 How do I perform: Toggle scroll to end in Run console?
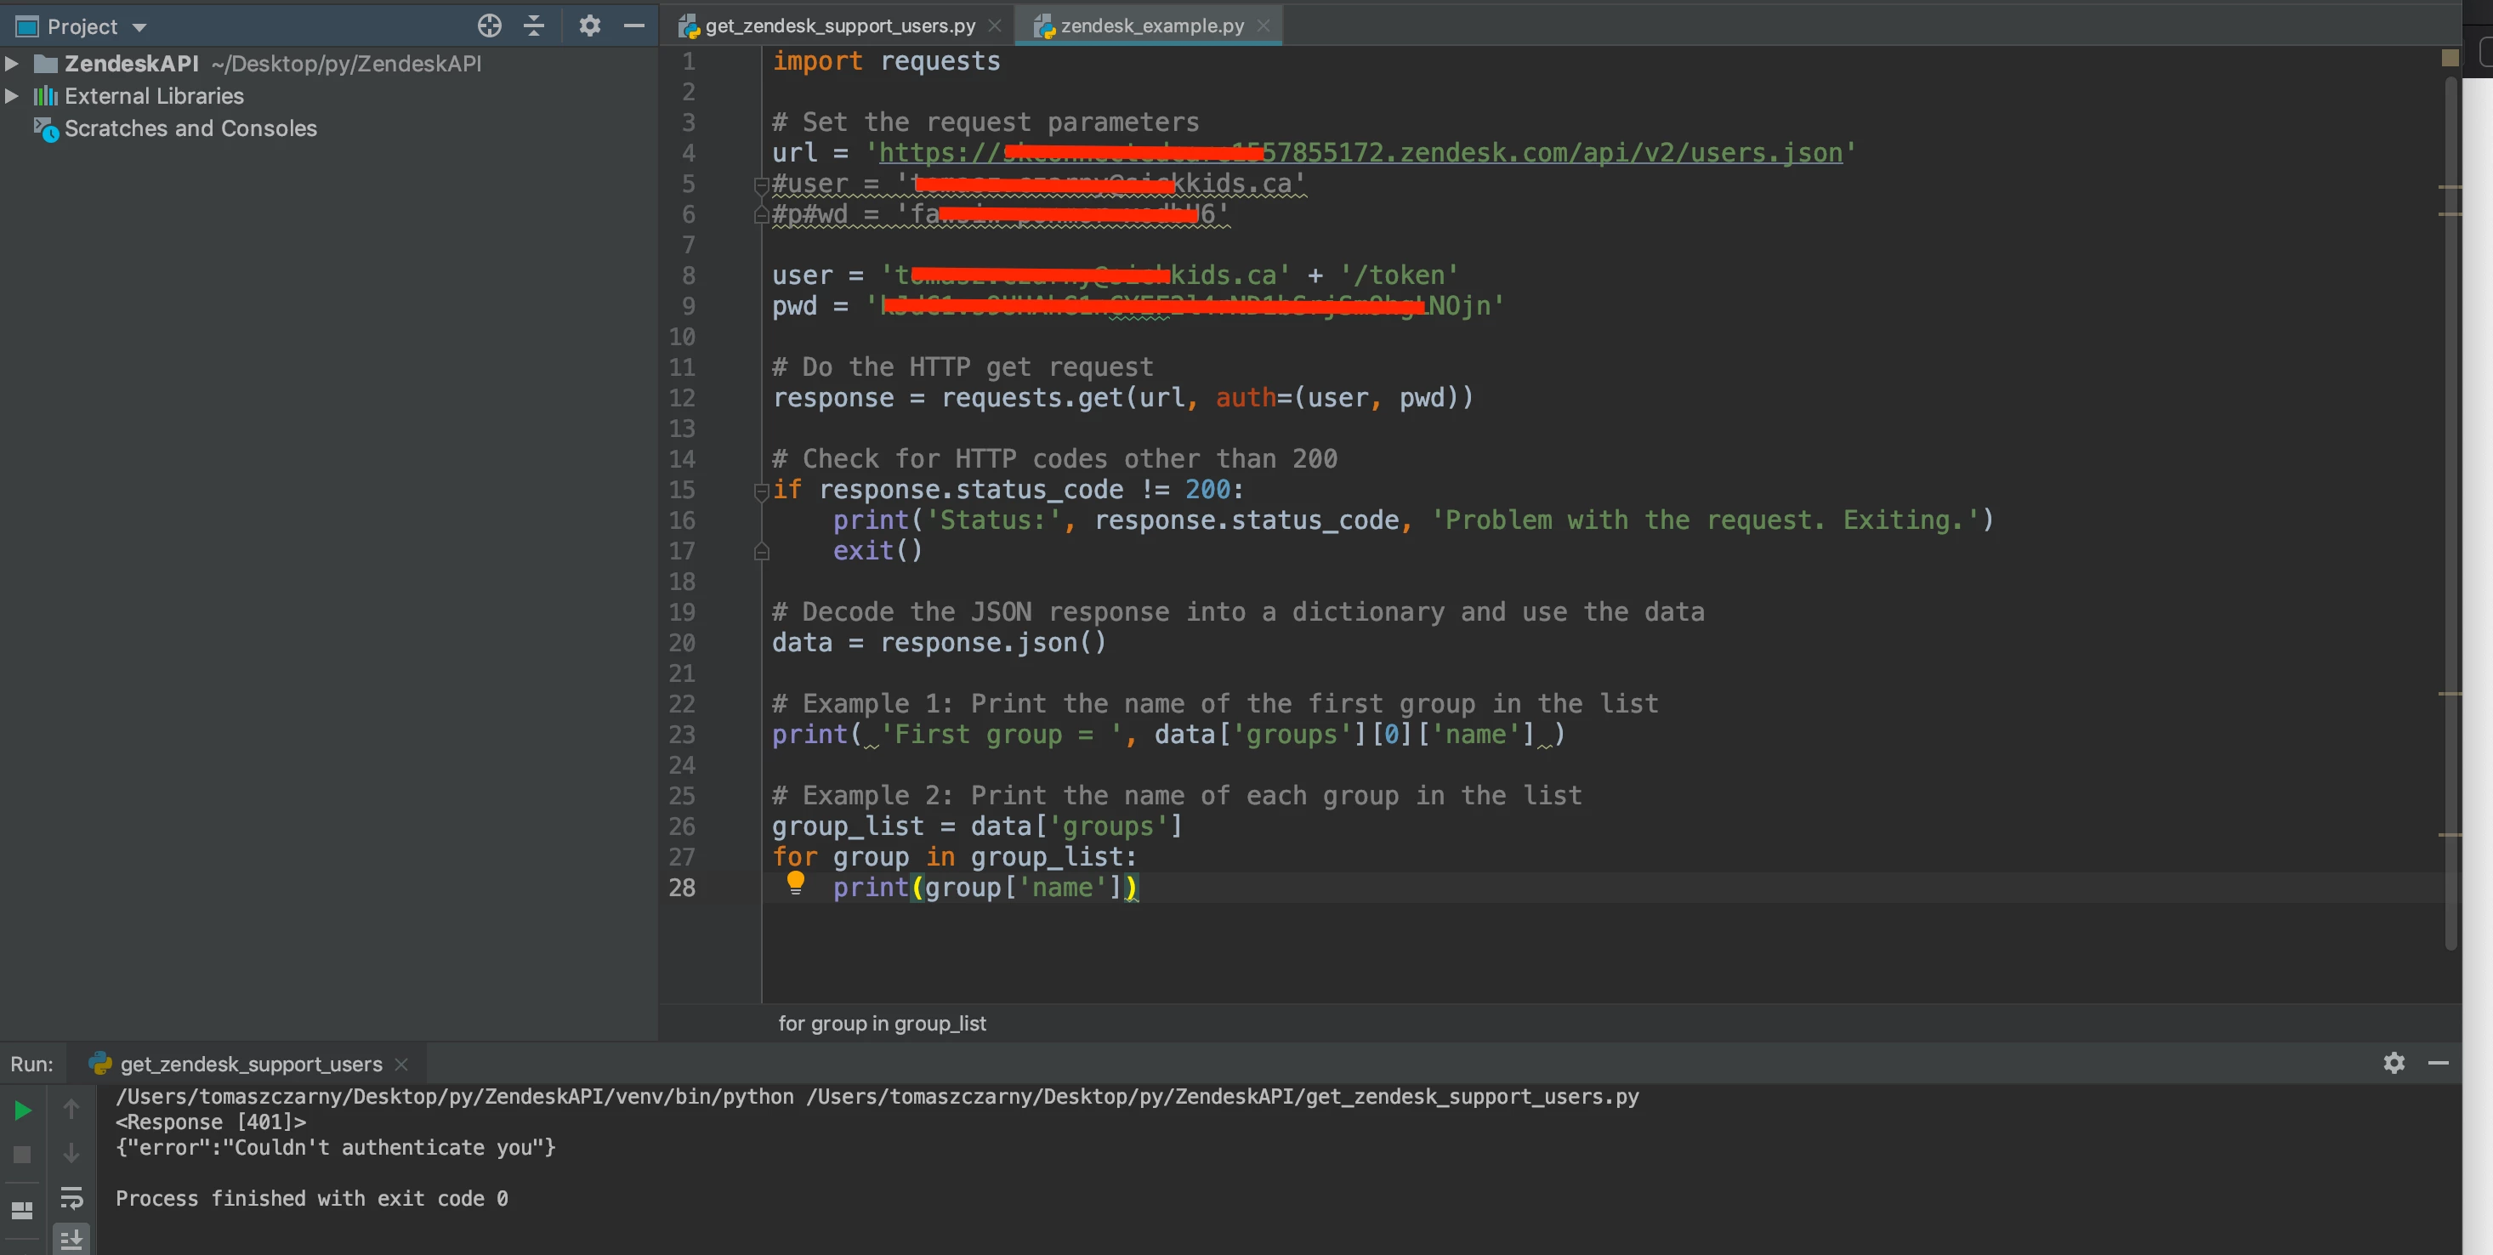(x=71, y=1240)
